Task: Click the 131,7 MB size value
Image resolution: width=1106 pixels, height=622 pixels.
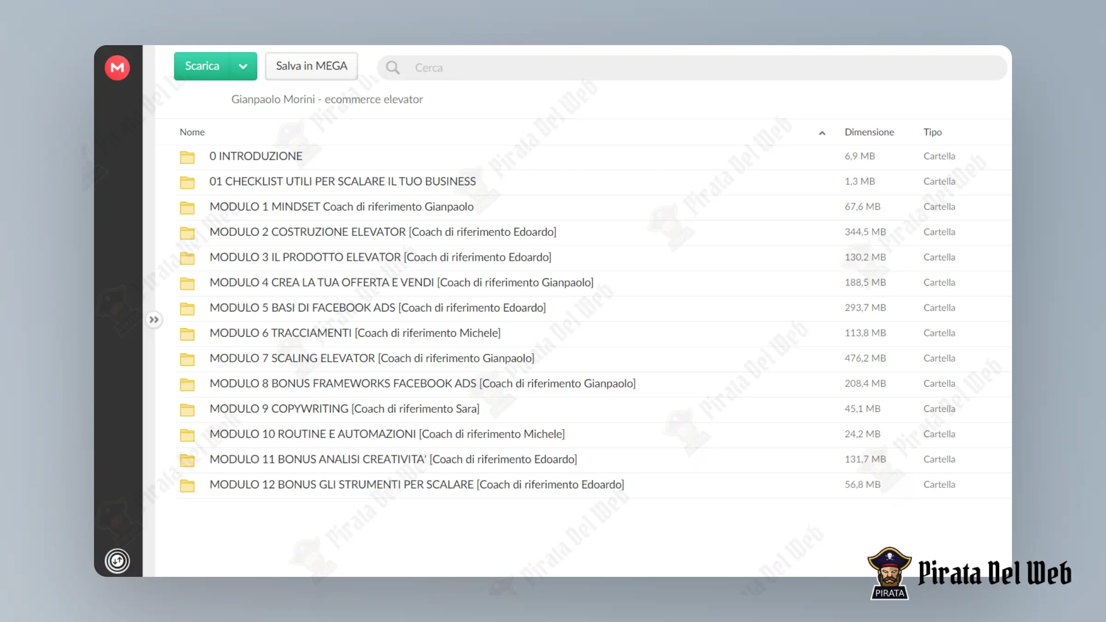Action: pyautogui.click(x=865, y=459)
